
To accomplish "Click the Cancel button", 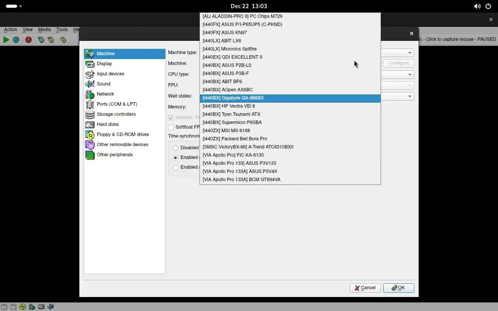I will [x=365, y=288].
